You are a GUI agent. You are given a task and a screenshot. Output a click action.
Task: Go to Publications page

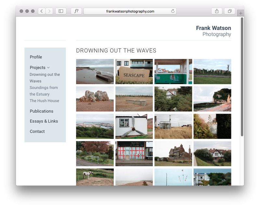(42, 111)
